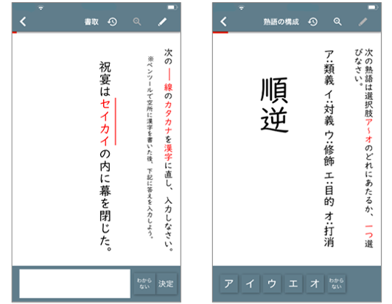Choose answer オ
Image resolution: width=392 pixels, height=304 pixels.
coord(315,283)
